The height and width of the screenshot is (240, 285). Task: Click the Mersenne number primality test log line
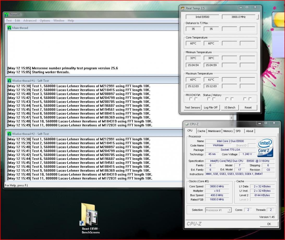pyautogui.click(x=63, y=68)
